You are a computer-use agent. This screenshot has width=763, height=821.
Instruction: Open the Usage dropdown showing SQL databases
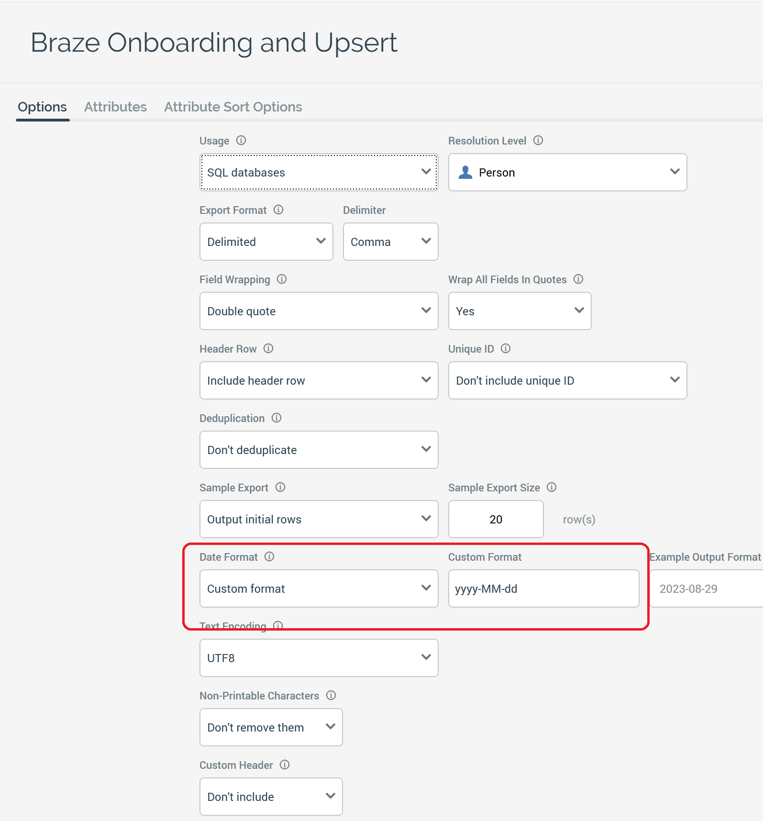click(x=319, y=172)
